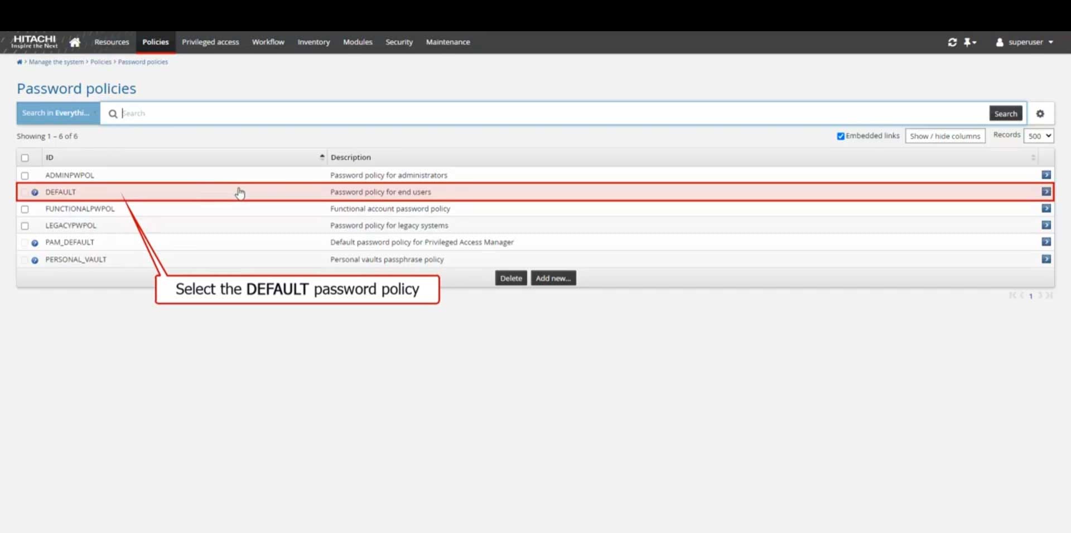Open the Resources menu

112,42
